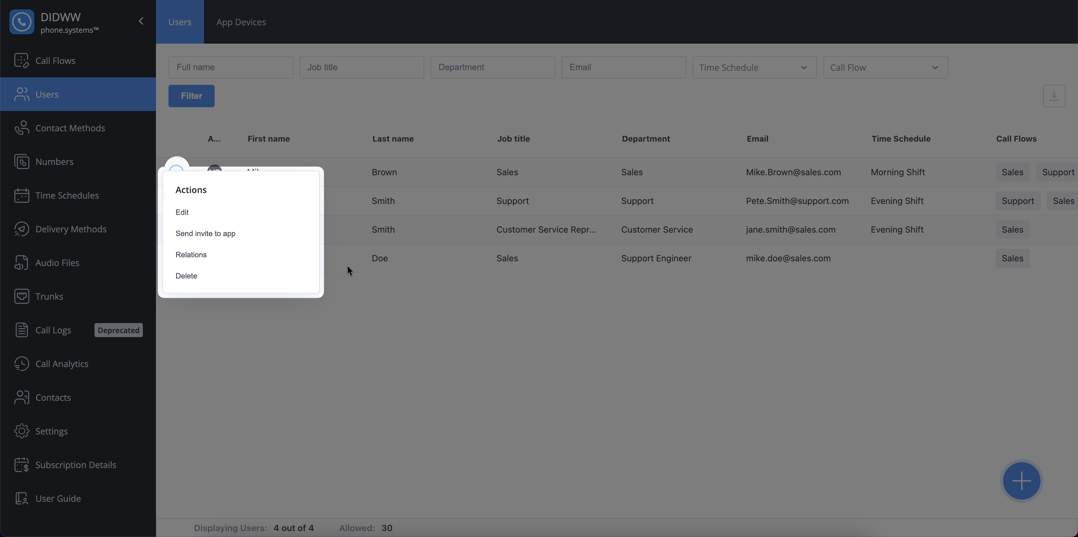Viewport: 1078px width, 537px height.
Task: Click the download export icon
Action: point(1054,96)
